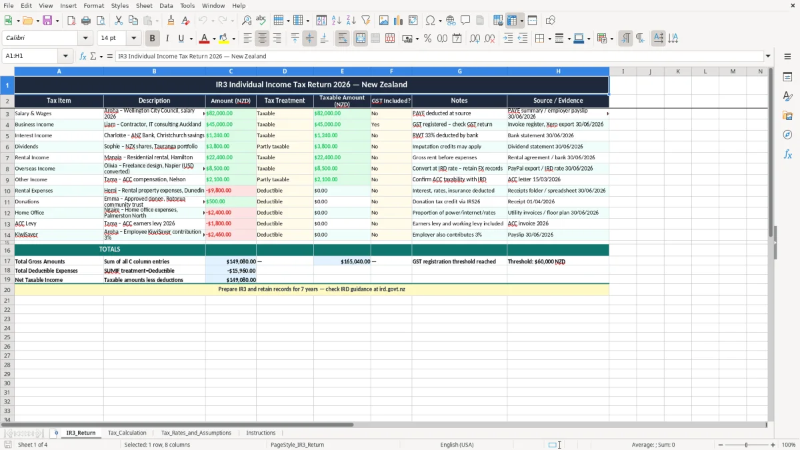Increase cell indent
This screenshot has height=450, width=800.
click(508, 39)
